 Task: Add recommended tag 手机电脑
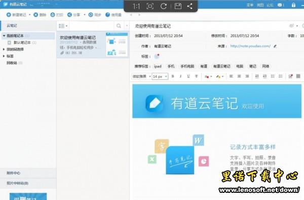[x=187, y=66]
